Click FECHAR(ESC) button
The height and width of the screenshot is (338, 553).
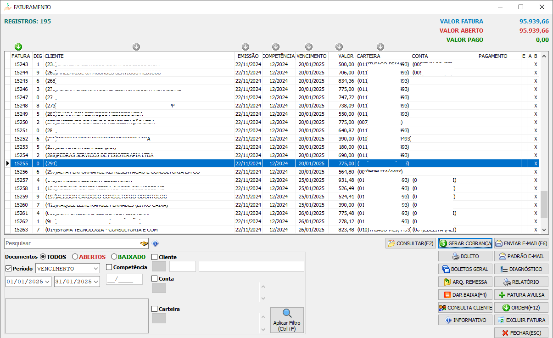[521, 333]
